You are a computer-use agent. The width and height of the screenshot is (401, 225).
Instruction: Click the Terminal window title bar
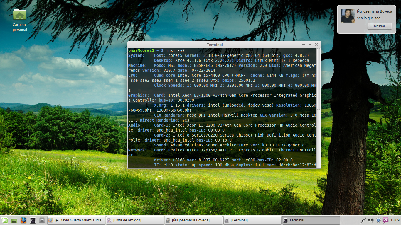point(215,45)
